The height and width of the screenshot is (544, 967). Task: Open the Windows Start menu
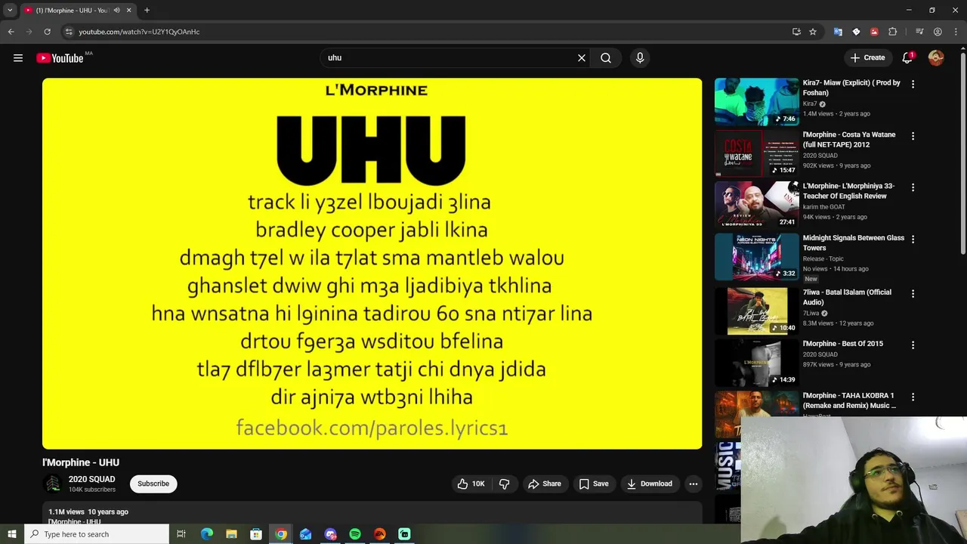[11, 534]
